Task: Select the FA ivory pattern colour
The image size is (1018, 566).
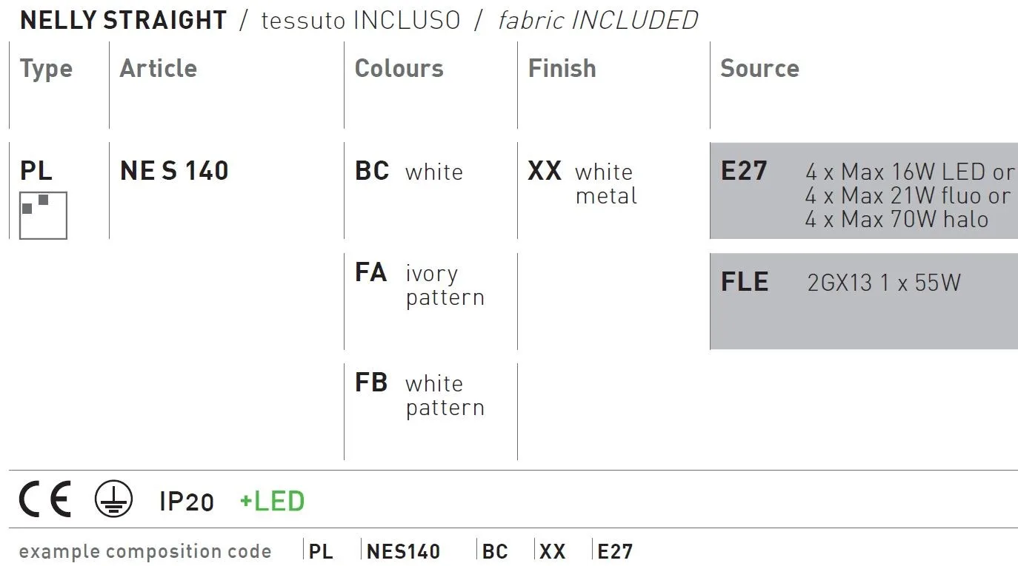Action: [x=419, y=284]
